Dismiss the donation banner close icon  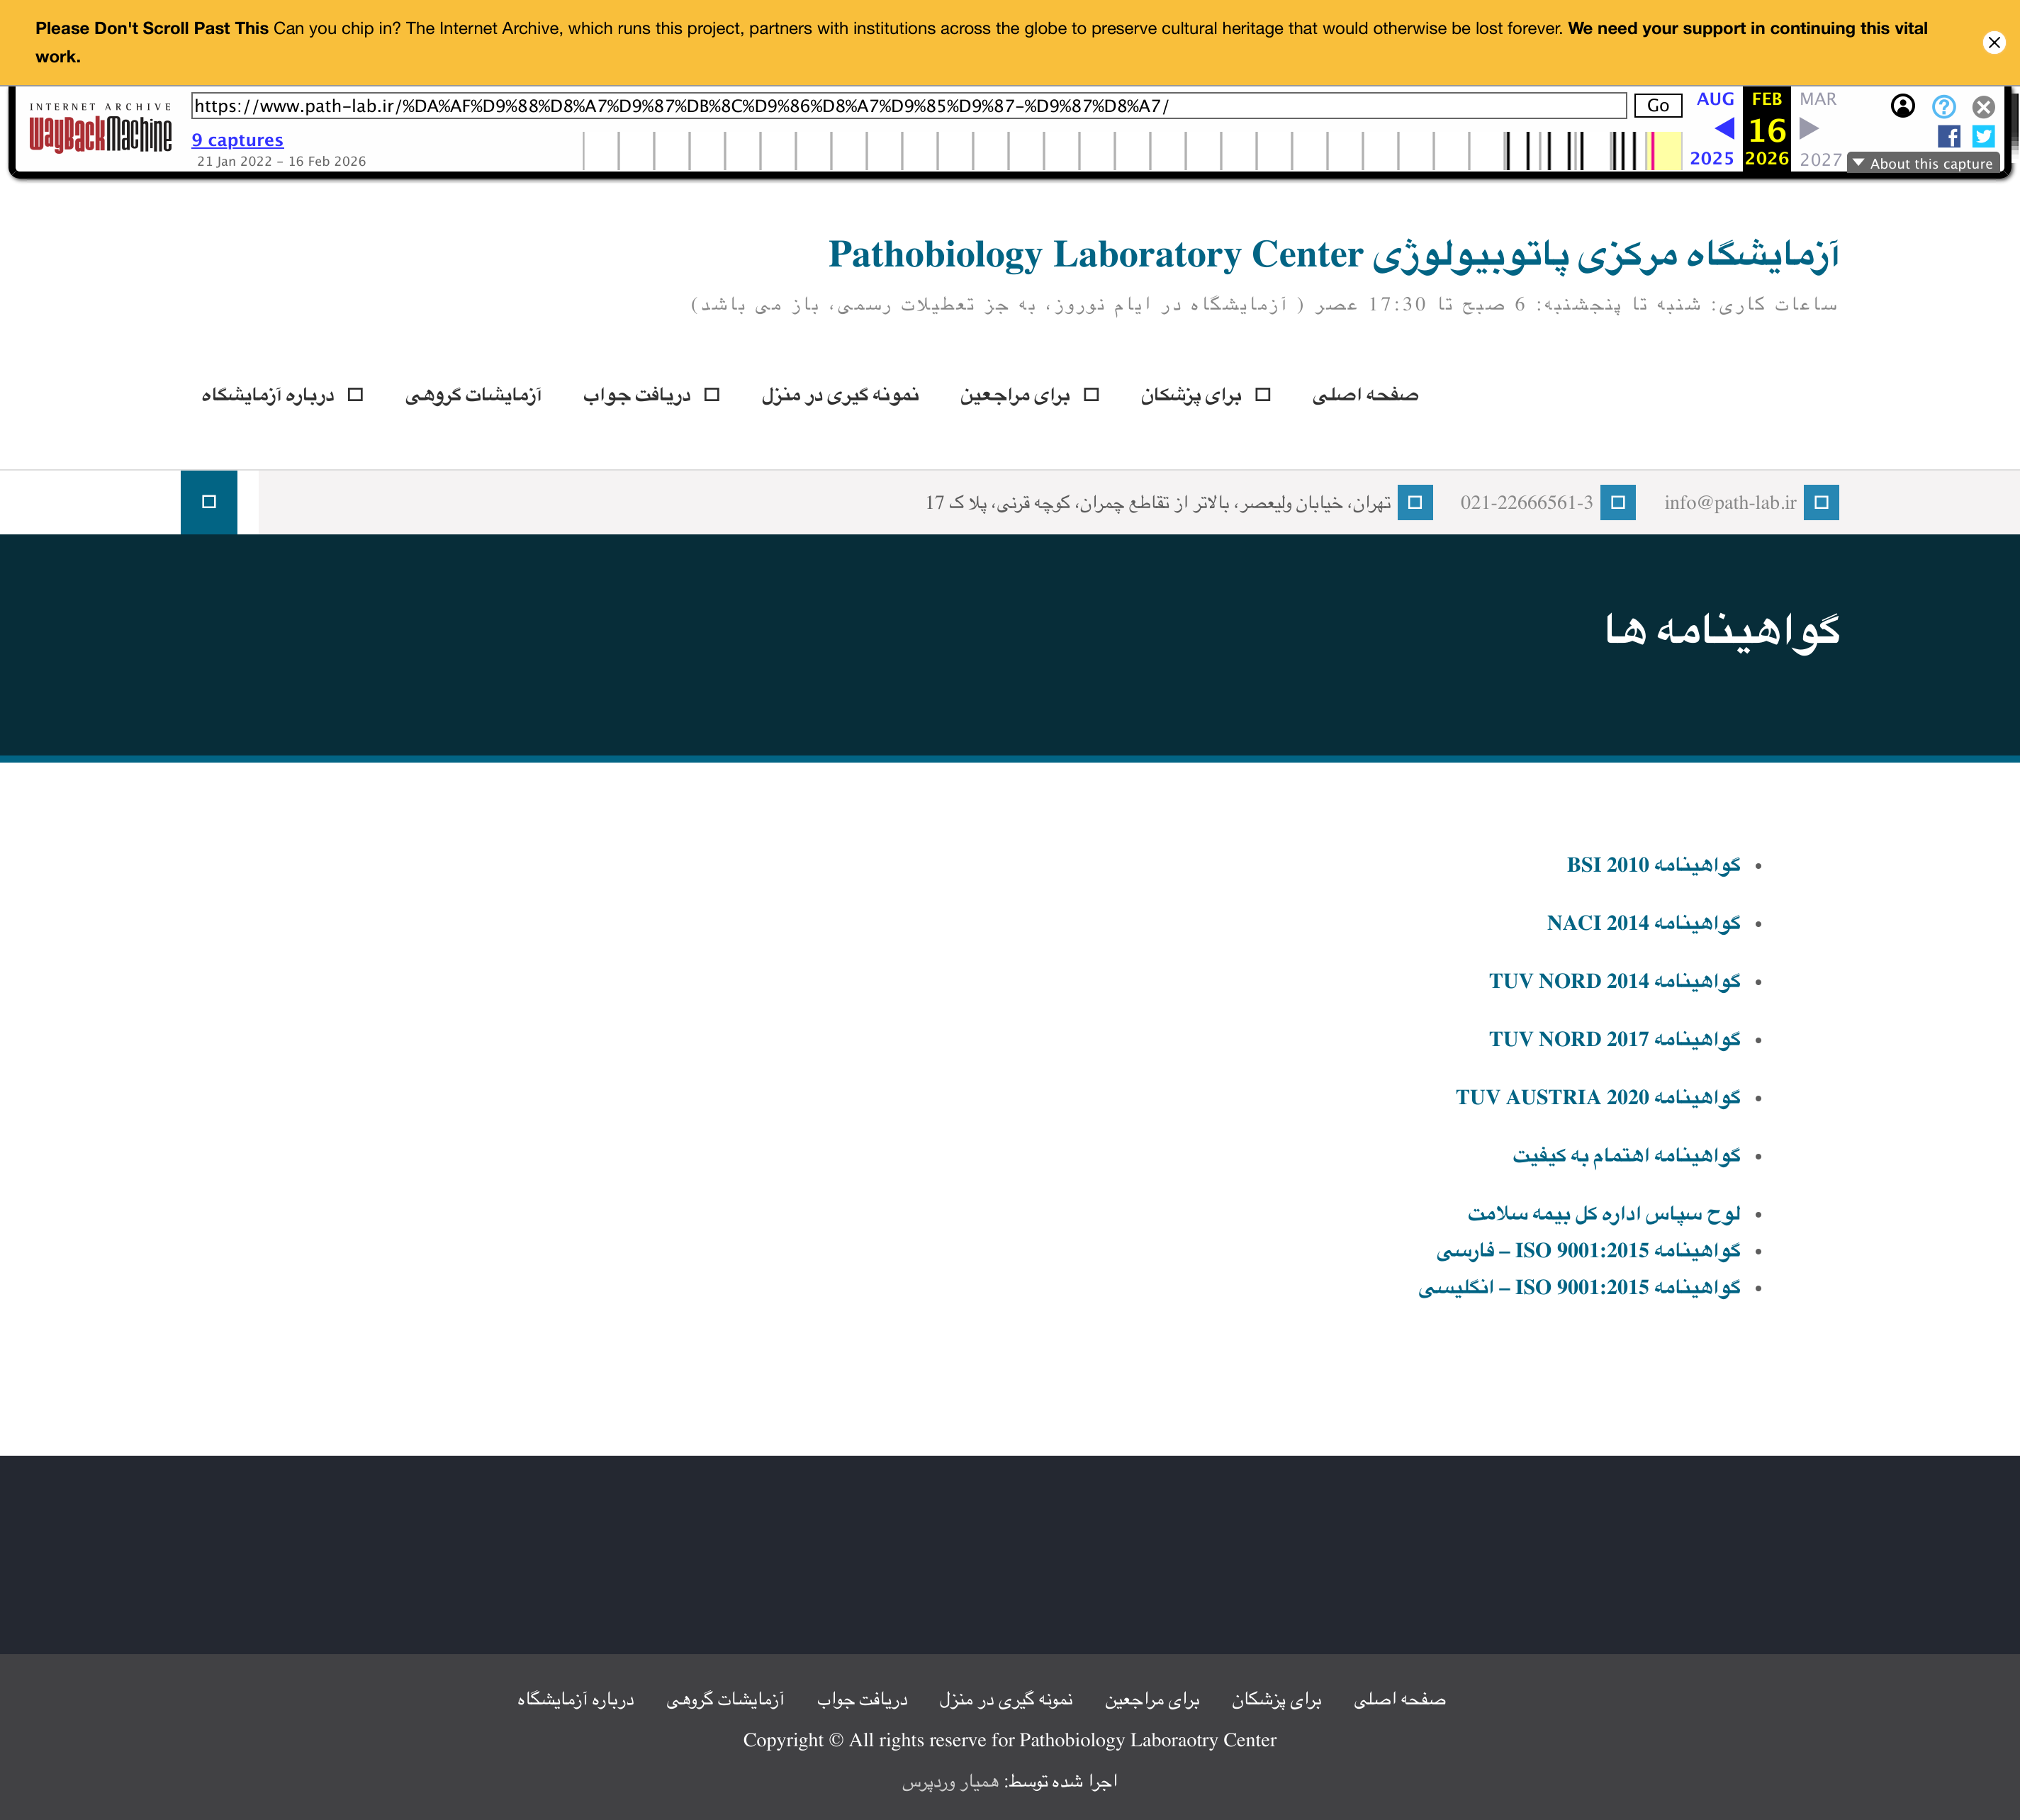tap(1994, 42)
